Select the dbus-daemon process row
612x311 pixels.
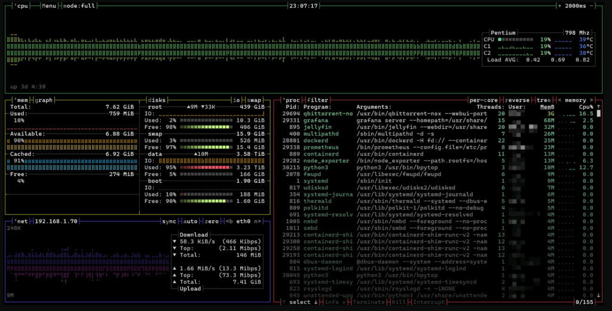point(438,262)
